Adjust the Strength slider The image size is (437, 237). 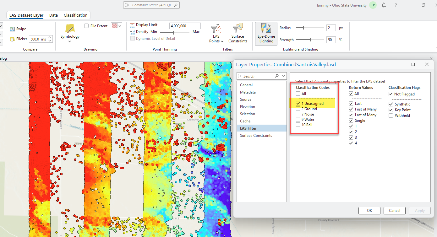310,40
